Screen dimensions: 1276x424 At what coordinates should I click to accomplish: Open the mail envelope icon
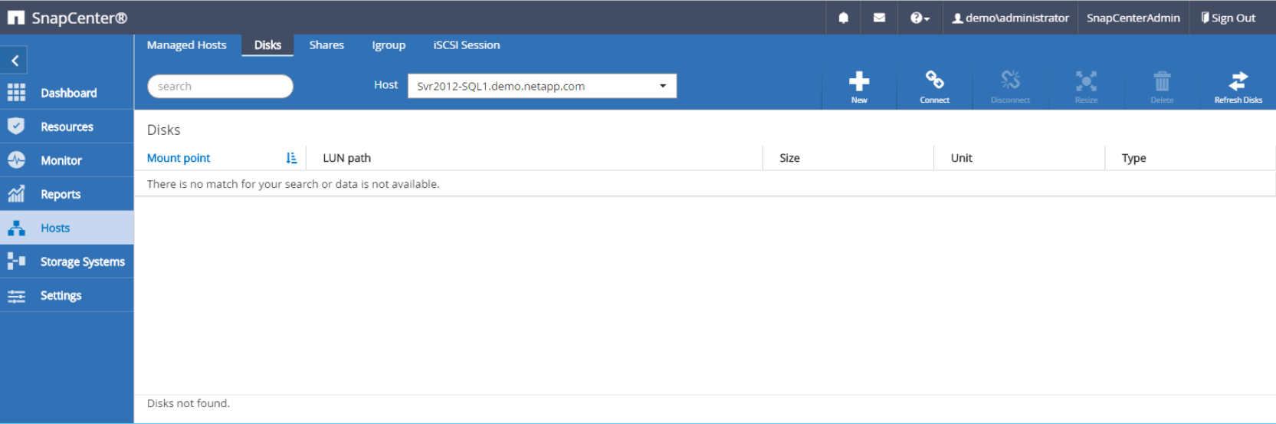pos(879,18)
